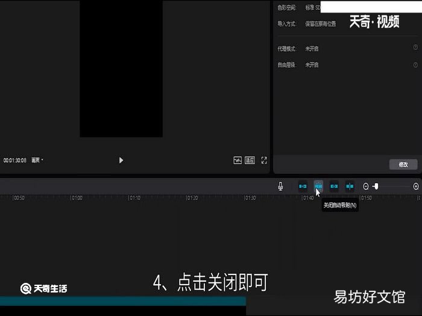Image resolution: width=422 pixels, height=316 pixels.
Task: Click the 01:00 mark on timeline ruler
Action: click(x=76, y=198)
